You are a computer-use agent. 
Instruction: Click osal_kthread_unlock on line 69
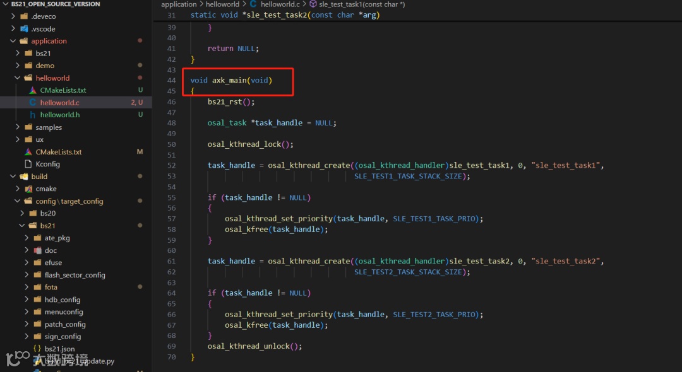point(248,346)
